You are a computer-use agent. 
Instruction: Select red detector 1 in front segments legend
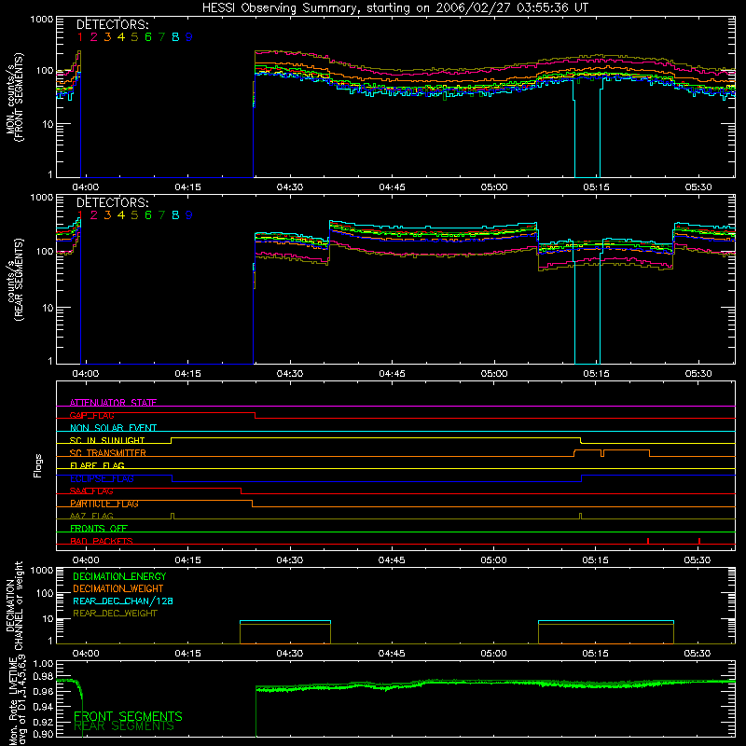pos(80,37)
